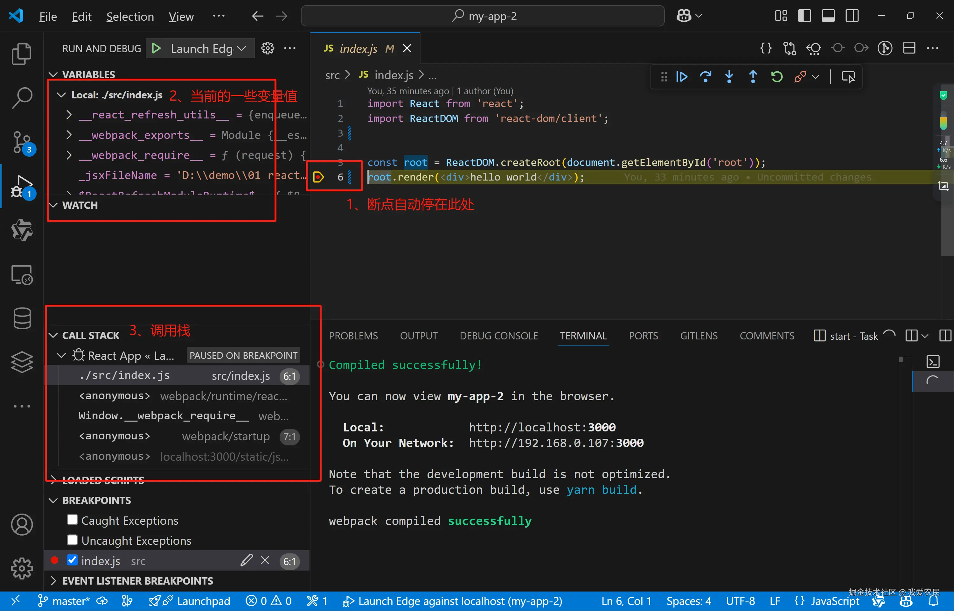Enable the Caught Exceptions checkbox
Image resolution: width=954 pixels, height=611 pixels.
click(72, 520)
